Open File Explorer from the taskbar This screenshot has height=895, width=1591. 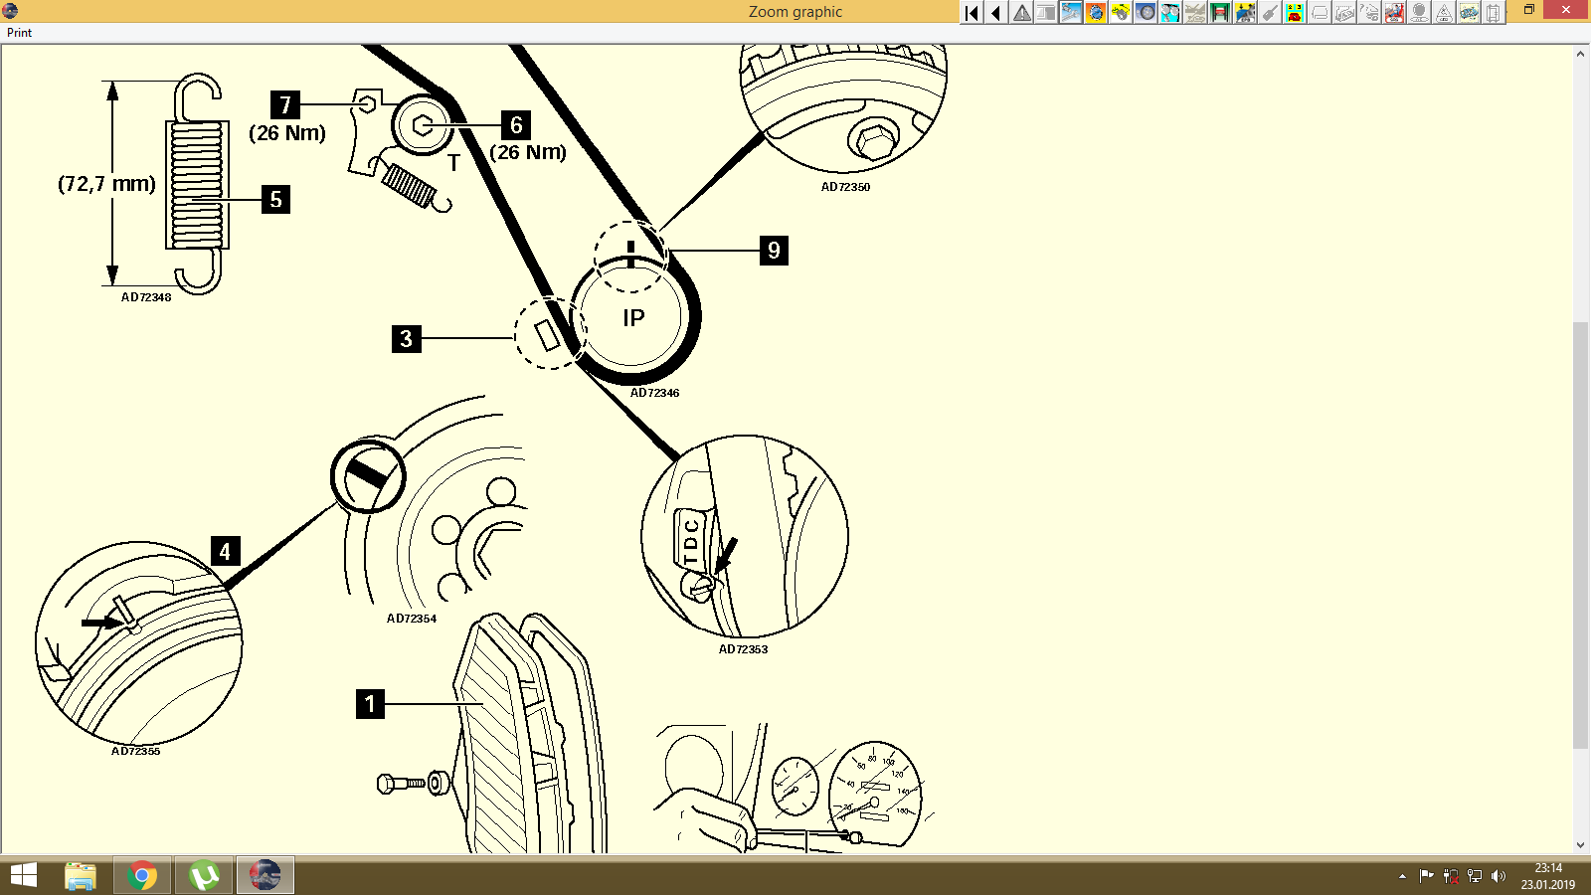pyautogui.click(x=79, y=876)
